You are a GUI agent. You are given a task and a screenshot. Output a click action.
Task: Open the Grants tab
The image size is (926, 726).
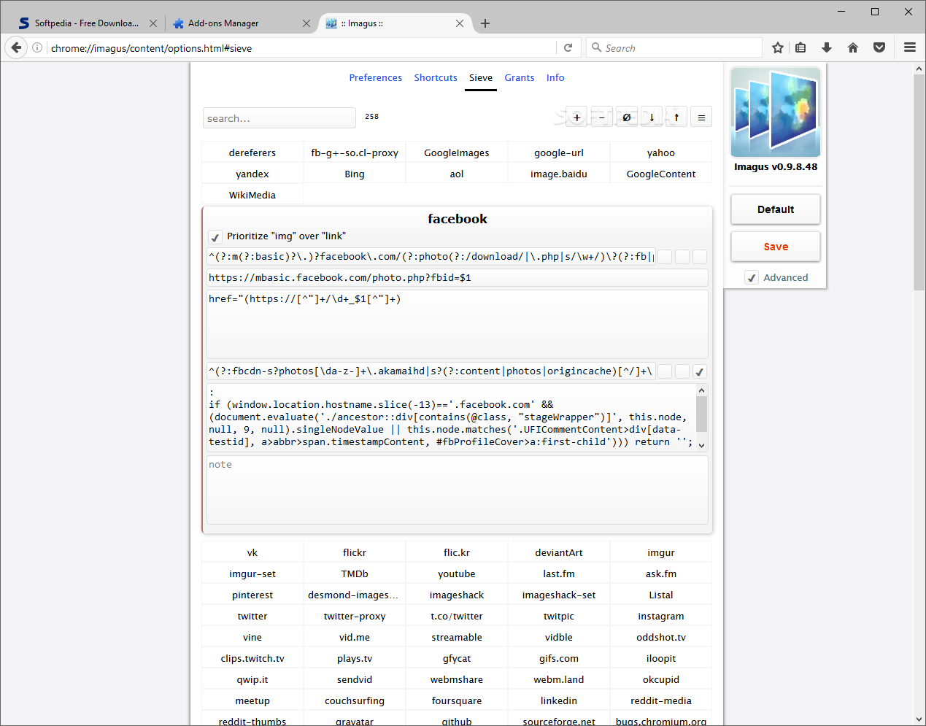[520, 77]
